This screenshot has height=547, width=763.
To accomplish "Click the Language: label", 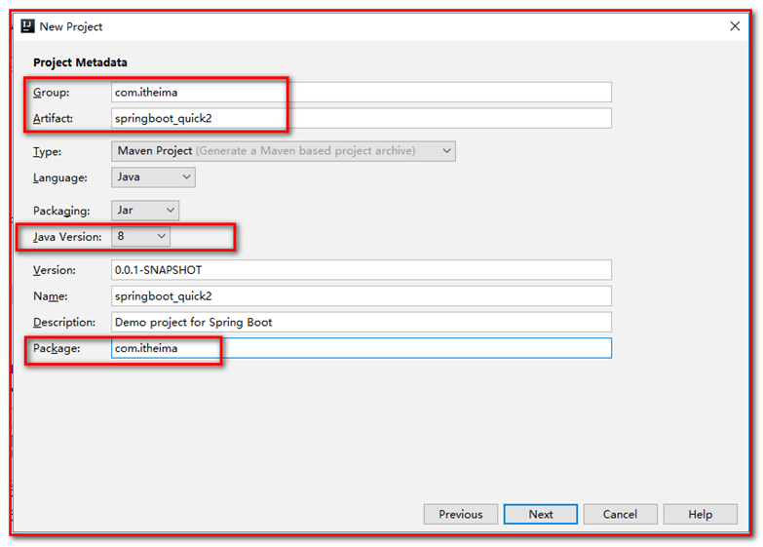I will pyautogui.click(x=59, y=177).
